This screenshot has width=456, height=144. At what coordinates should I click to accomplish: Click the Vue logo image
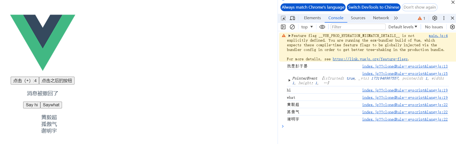tap(43, 42)
